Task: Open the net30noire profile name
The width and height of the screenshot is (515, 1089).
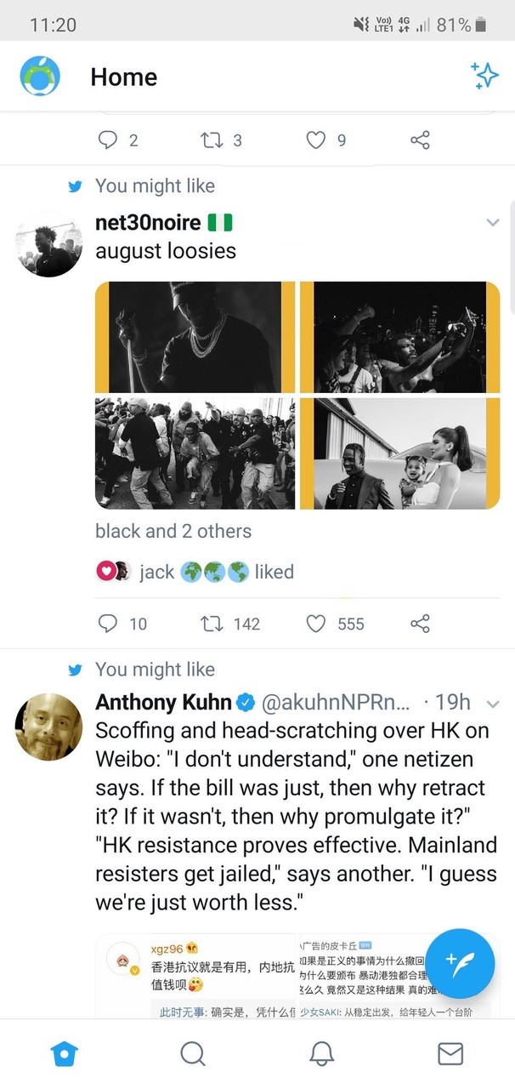Action: tap(148, 223)
